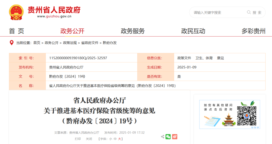The height and width of the screenshot is (144, 272).
Task: Click the QR code image
Action: coord(247,116)
